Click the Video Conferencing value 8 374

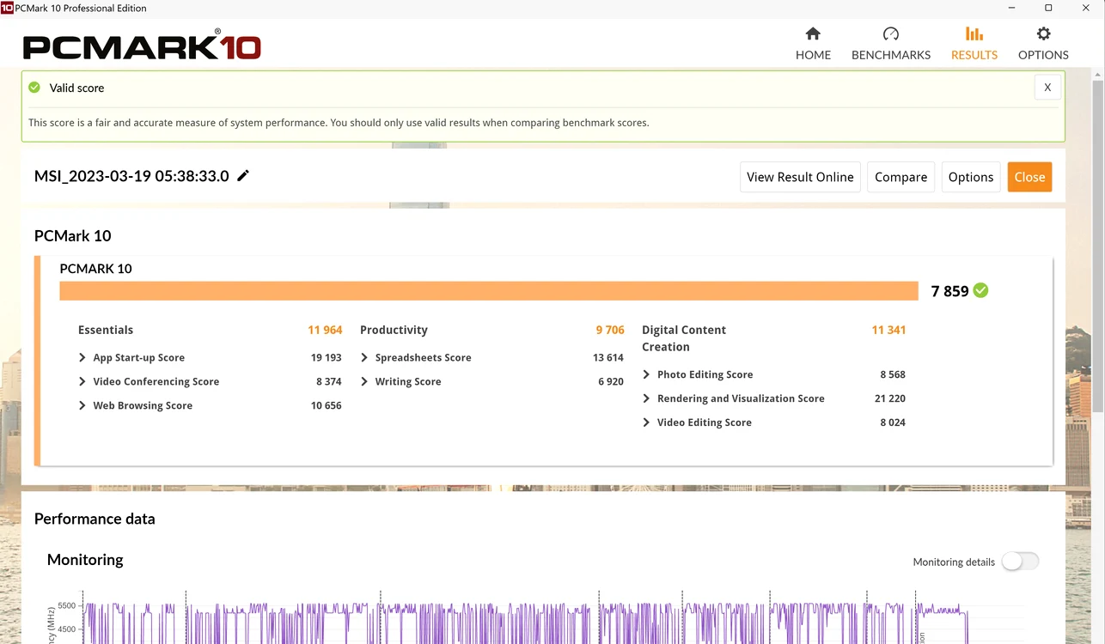[x=329, y=381]
